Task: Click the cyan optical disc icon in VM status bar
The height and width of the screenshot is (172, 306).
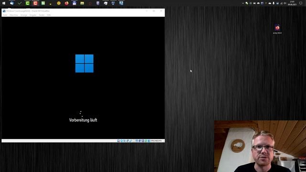Action: [121, 141]
